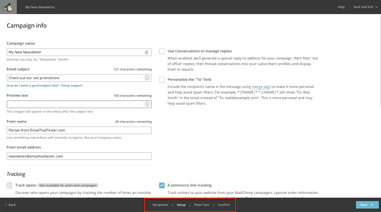Click the MailChimp monkey logo
This screenshot has width=381, height=212.
coord(8,7)
